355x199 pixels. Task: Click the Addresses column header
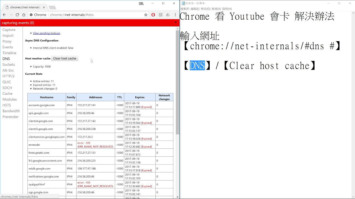(96, 97)
